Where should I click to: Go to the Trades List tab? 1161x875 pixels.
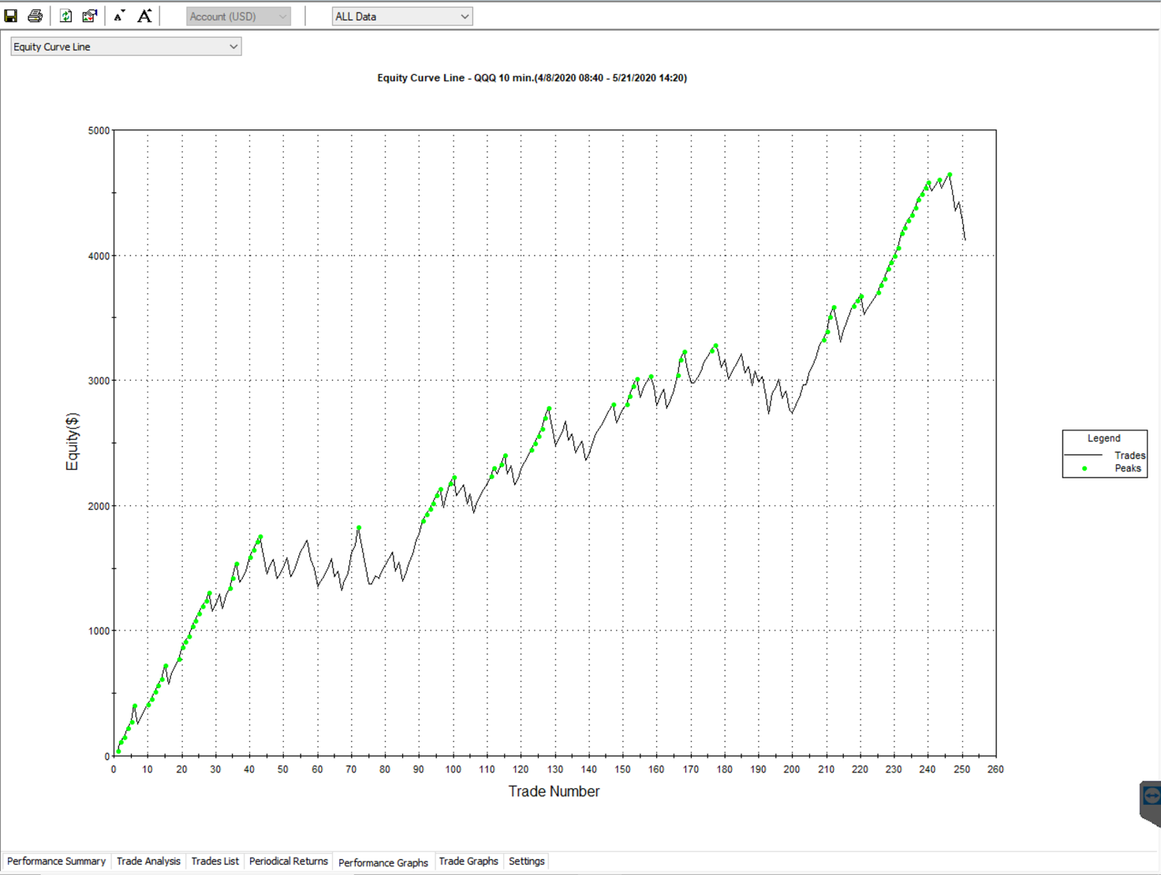pos(215,861)
